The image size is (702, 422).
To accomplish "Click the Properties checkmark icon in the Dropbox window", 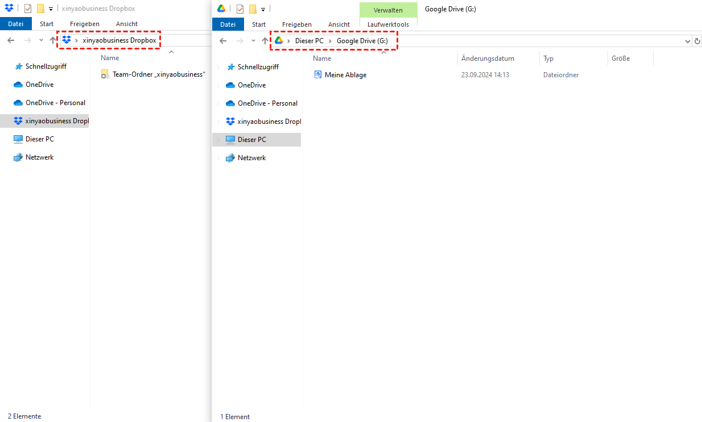I will click(x=28, y=9).
